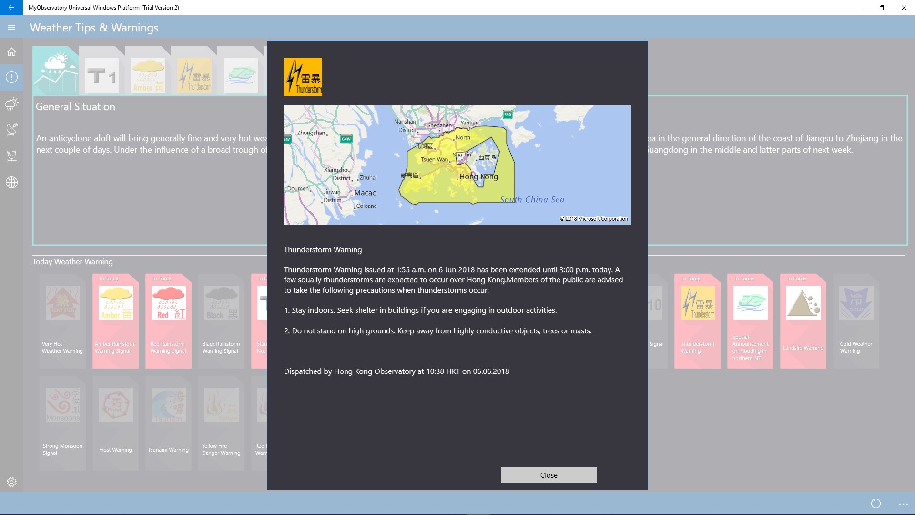Screen dimensions: 915x515
Task: Open weather forecast cloud-sun sidebar icon
Action: pos(11,103)
